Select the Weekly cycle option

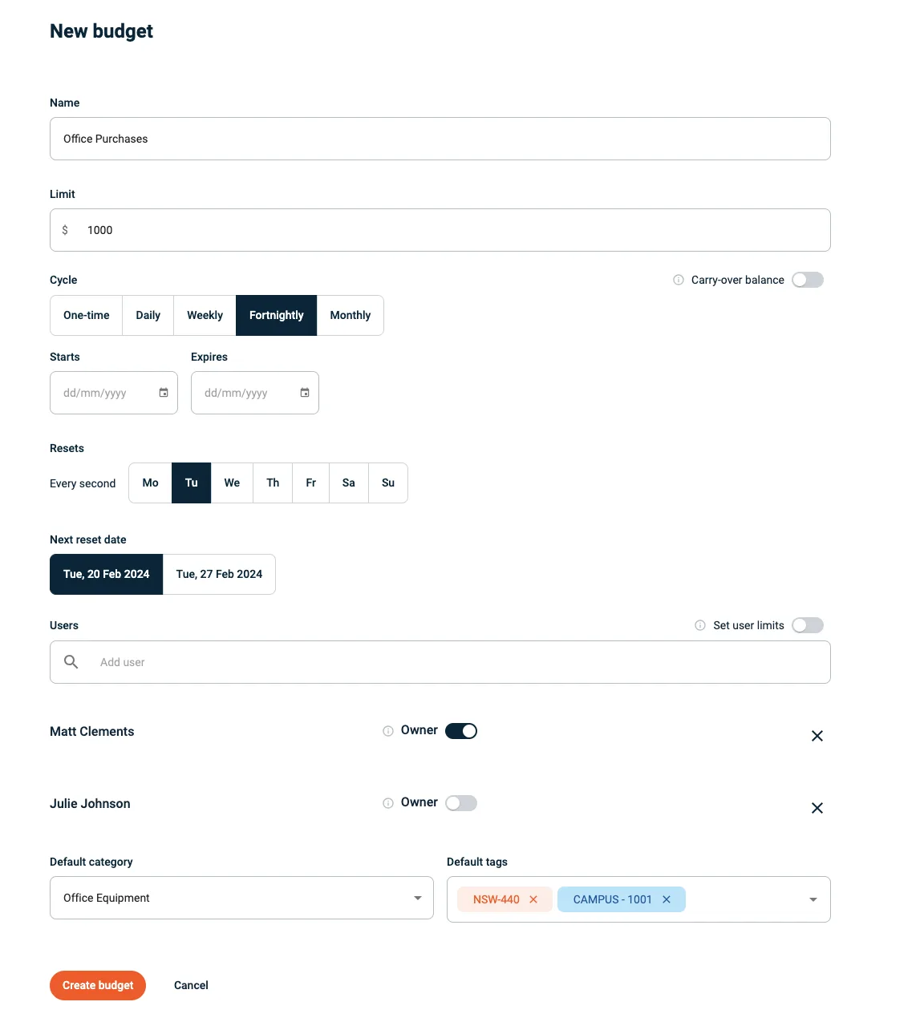click(205, 315)
